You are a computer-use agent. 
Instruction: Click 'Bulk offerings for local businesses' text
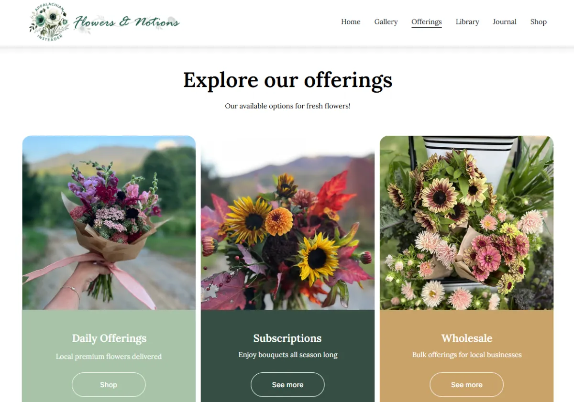(x=467, y=355)
